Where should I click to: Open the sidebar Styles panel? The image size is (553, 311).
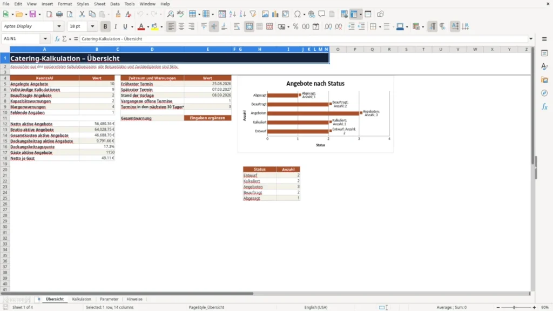[544, 66]
